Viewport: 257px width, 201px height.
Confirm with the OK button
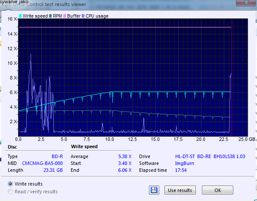217,190
